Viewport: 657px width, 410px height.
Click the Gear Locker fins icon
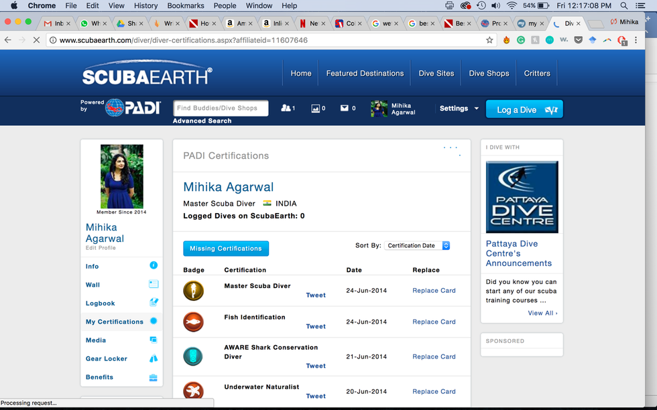(x=154, y=358)
